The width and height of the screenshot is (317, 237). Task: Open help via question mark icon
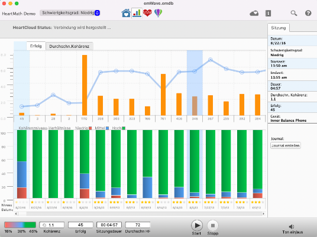(308, 14)
